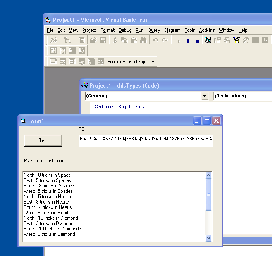Click the Save Project floppy disk icon
The height and width of the screenshot is (256, 272).
click(x=103, y=40)
